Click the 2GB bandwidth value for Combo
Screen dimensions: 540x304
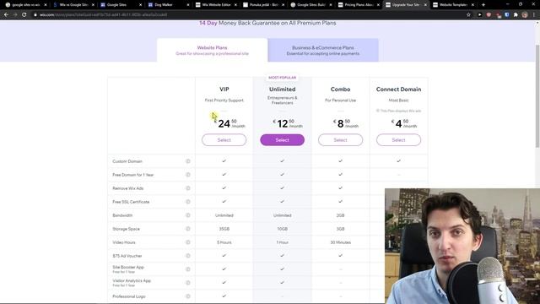click(x=340, y=215)
